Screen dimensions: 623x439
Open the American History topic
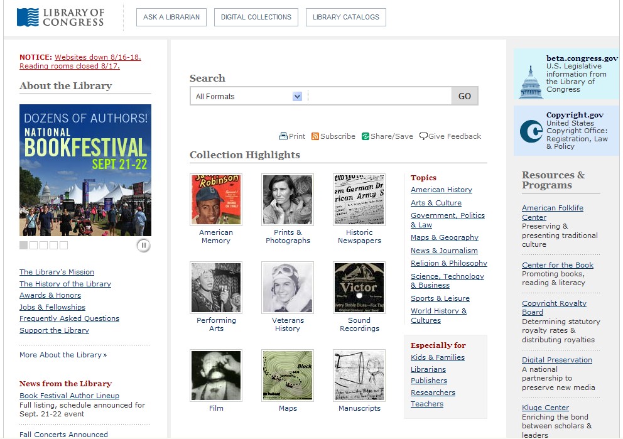click(x=442, y=190)
